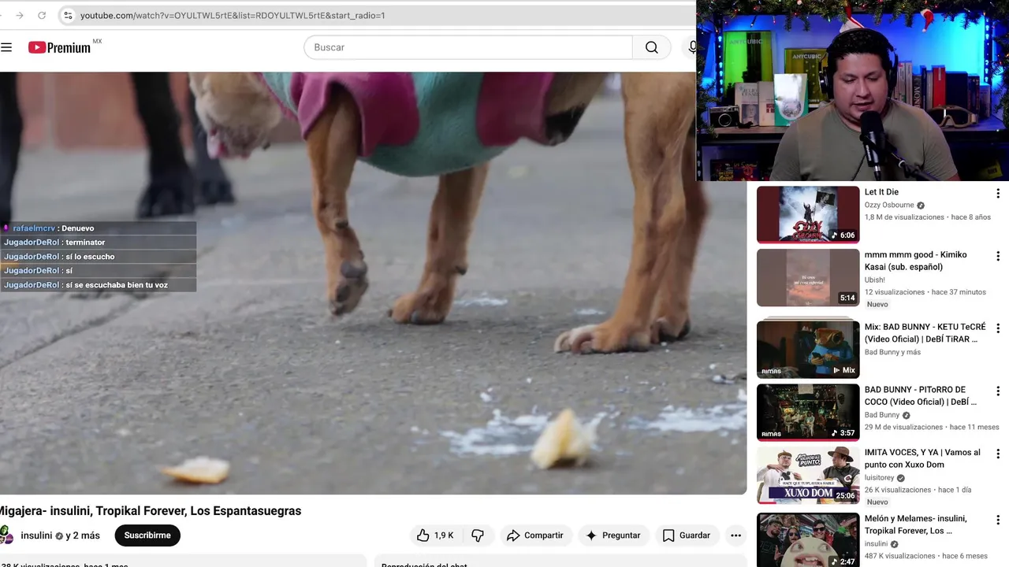Select the youtube.com URL address bar

(233, 15)
